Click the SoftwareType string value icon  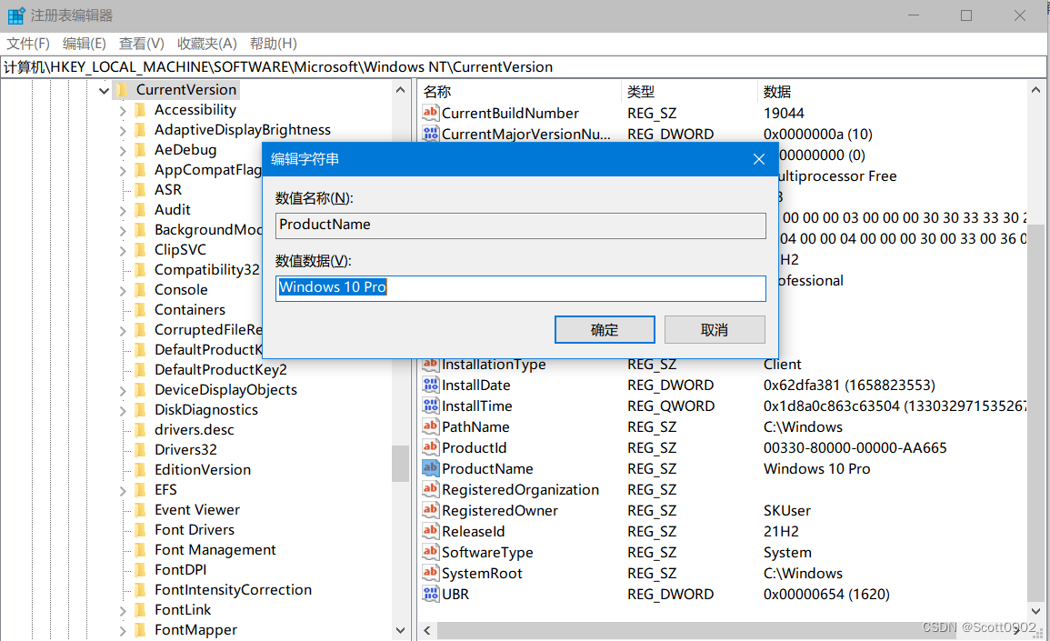[x=431, y=552]
